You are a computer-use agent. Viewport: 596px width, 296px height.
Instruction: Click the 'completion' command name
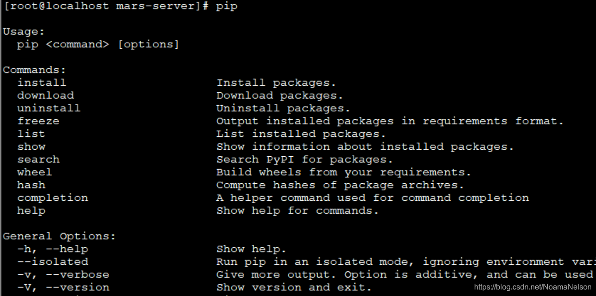pos(53,198)
